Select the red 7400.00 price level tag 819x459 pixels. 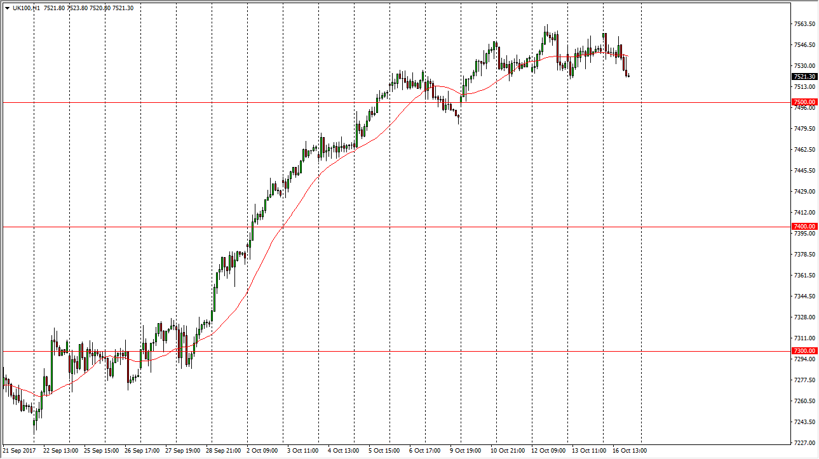[804, 227]
